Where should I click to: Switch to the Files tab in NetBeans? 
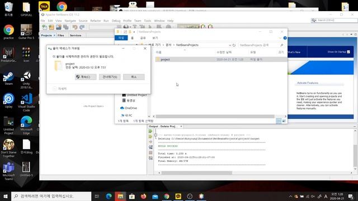[x=61, y=36]
